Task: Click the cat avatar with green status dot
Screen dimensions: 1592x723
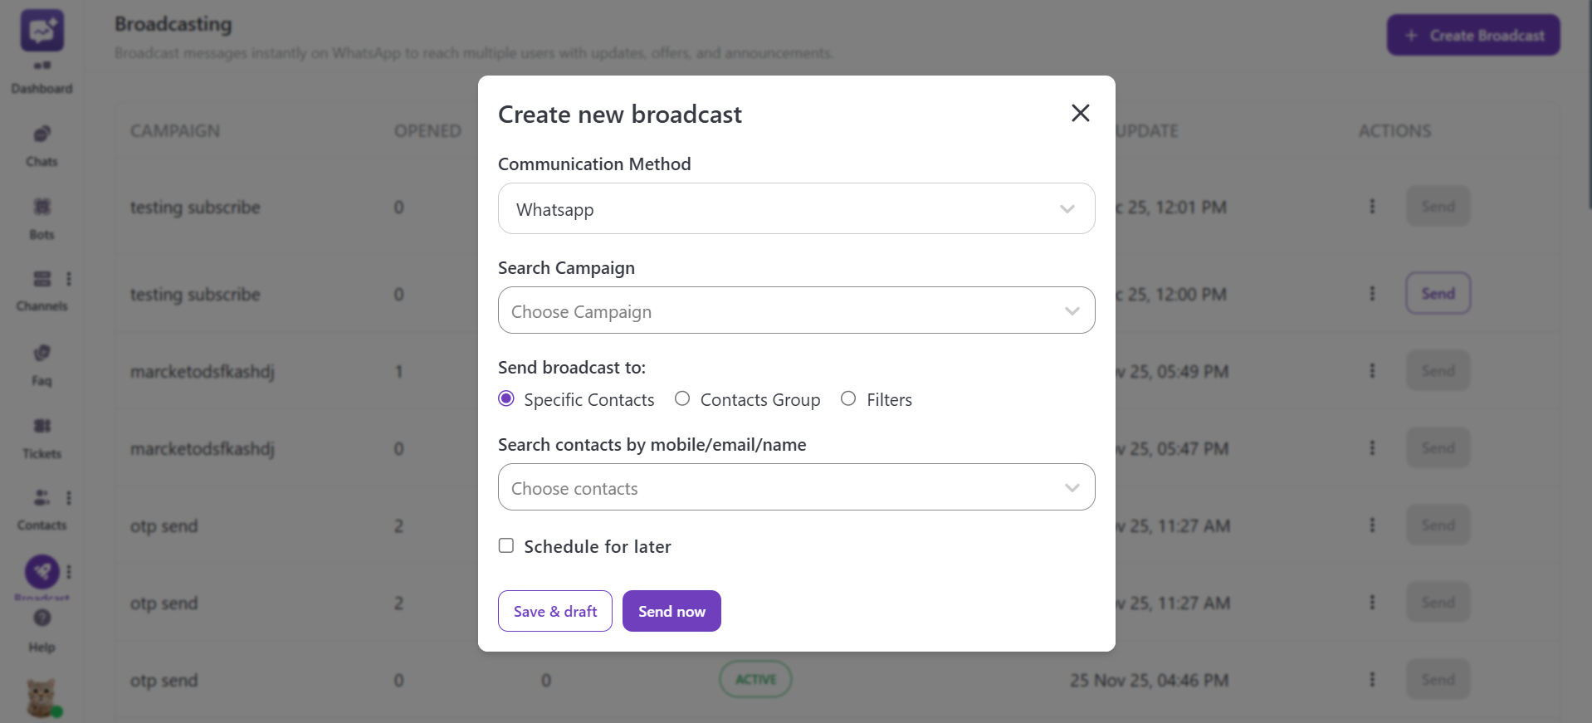Action: pyautogui.click(x=42, y=696)
